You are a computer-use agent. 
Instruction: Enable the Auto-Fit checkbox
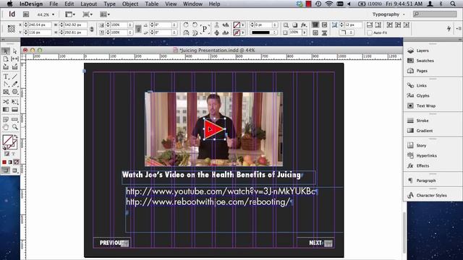tap(370, 32)
